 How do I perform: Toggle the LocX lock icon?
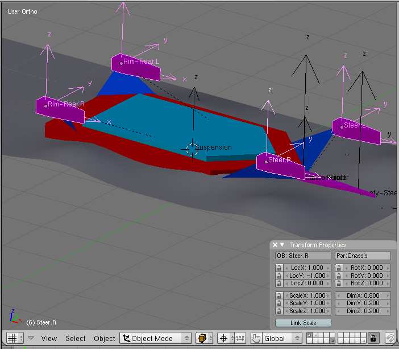click(x=279, y=268)
